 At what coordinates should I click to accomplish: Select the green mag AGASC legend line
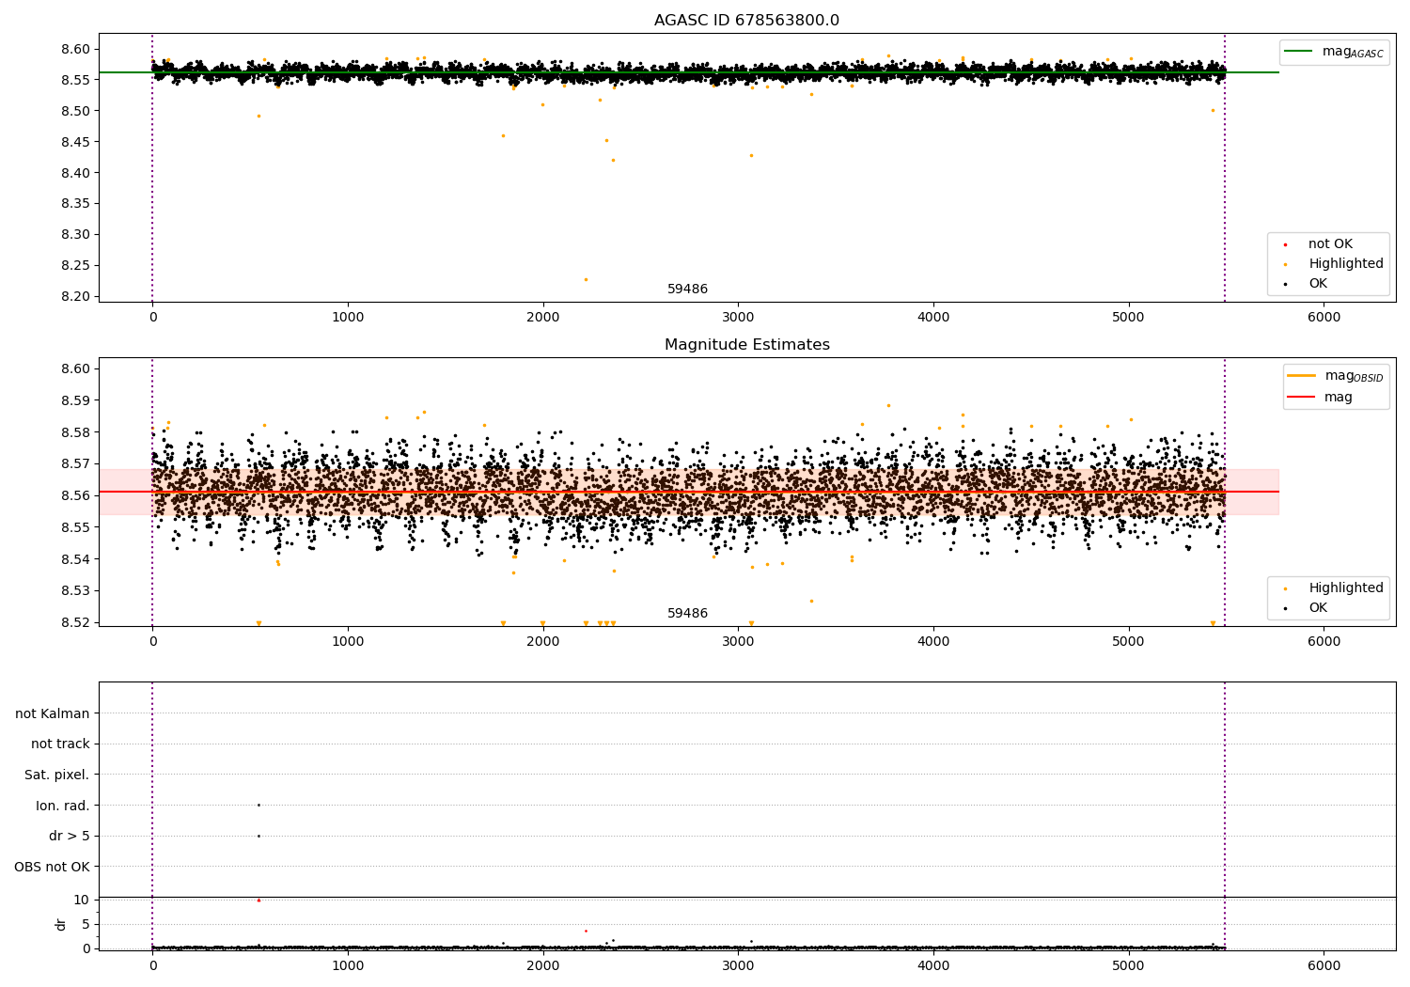tap(1298, 52)
